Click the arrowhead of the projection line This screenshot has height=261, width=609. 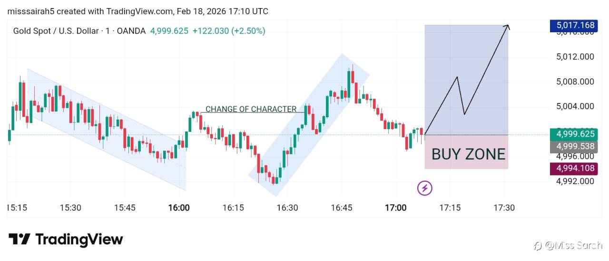coord(508,27)
